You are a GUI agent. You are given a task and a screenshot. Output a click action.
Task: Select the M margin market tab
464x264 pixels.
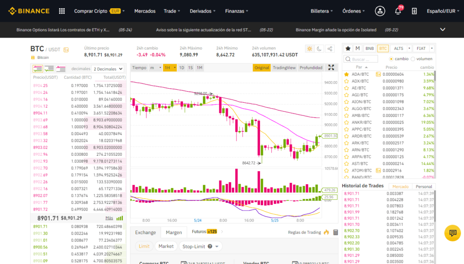click(358, 48)
